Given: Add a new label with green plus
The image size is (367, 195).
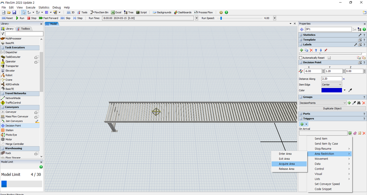Looking at the screenshot, I should tap(302, 50).
